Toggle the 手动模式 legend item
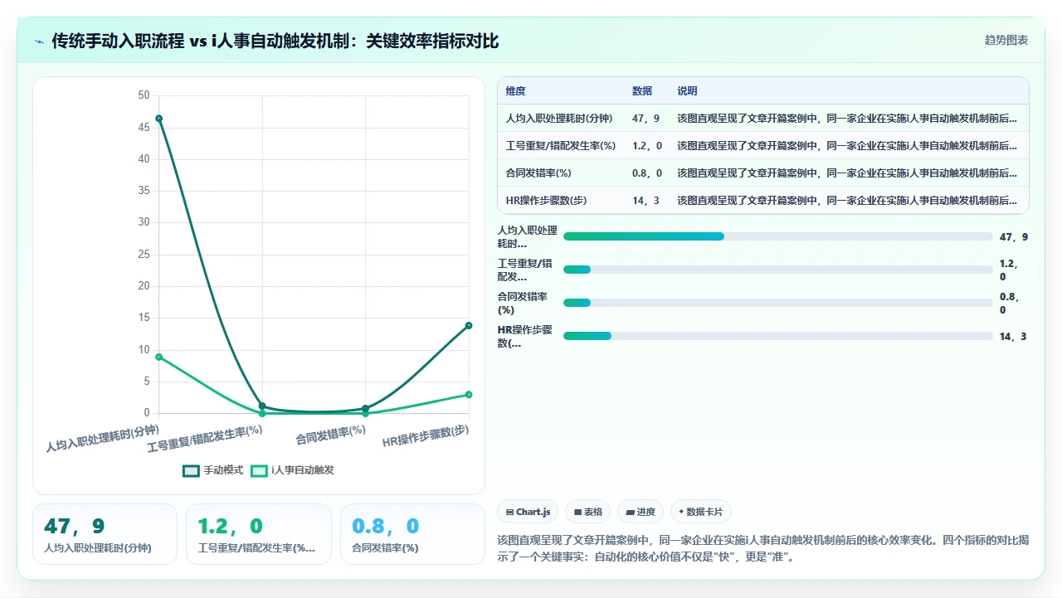Screen dimensions: 1062x598 click(213, 470)
